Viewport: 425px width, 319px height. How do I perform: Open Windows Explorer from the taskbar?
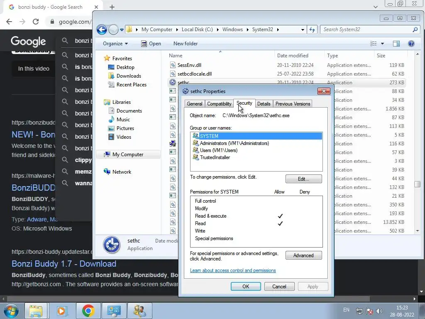[36, 311]
